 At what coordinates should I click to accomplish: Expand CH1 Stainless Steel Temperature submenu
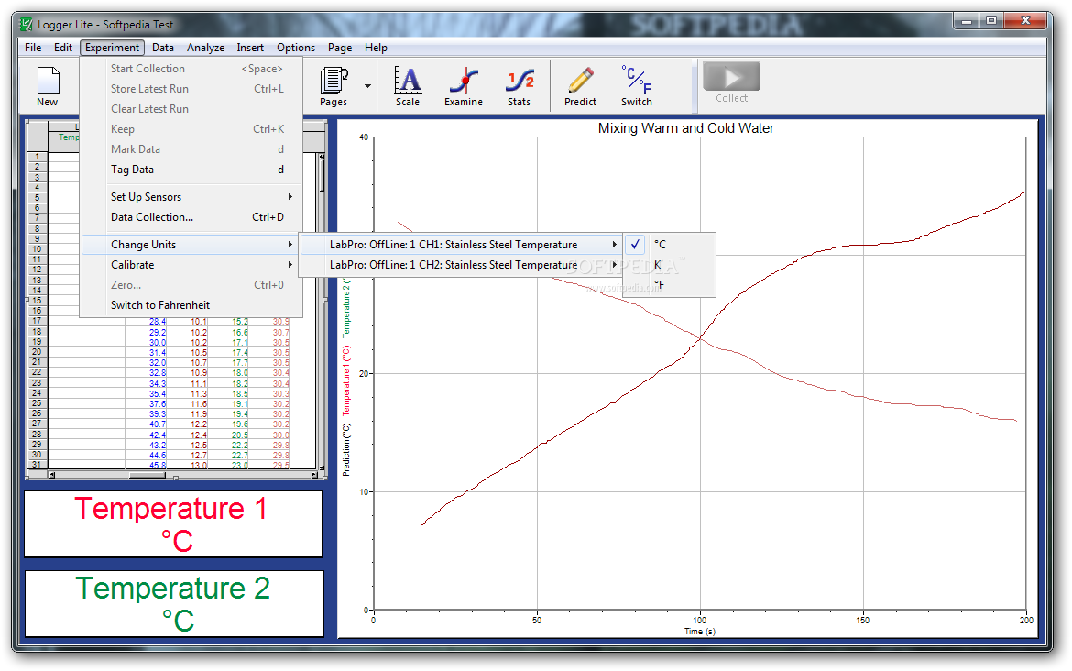coord(461,244)
